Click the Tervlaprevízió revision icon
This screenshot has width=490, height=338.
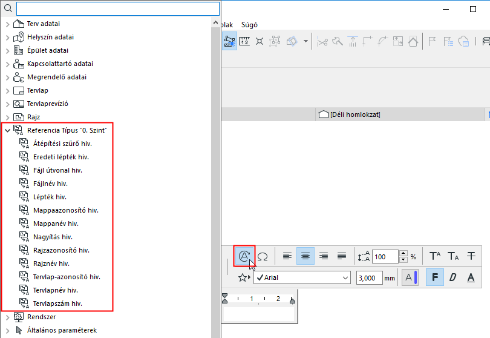point(19,104)
